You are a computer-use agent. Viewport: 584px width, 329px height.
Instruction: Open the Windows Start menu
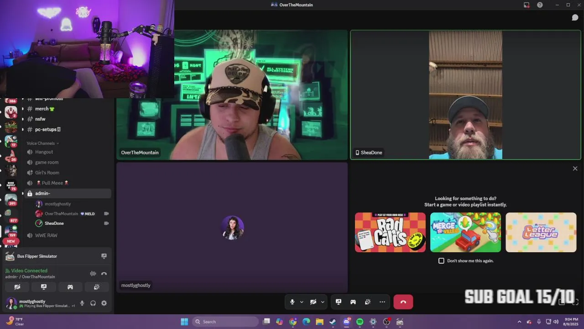[184, 322]
